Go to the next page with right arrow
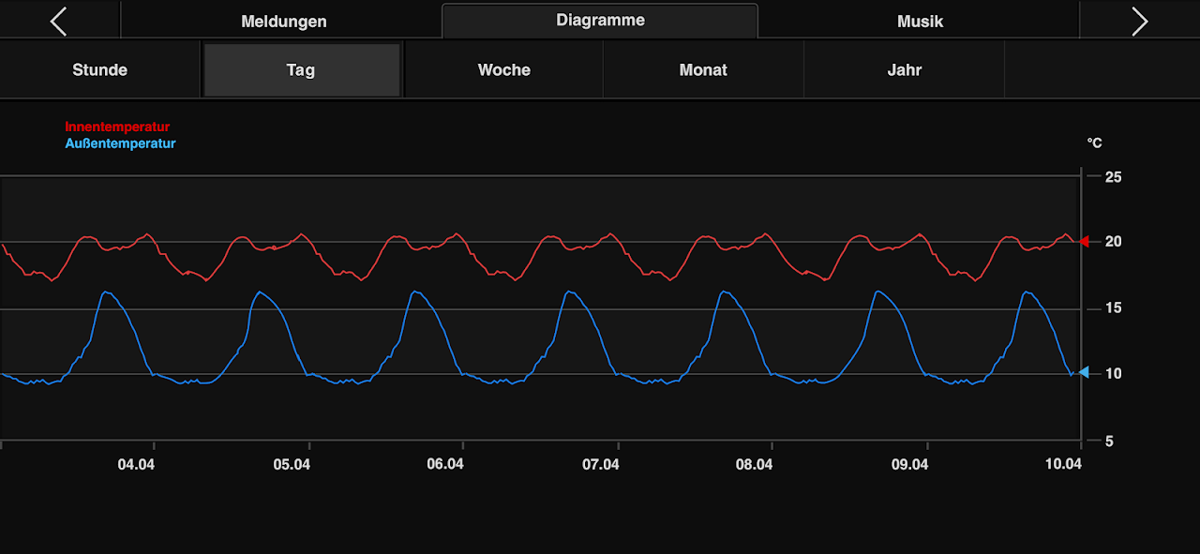This screenshot has height=554, width=1200. coord(1139,21)
